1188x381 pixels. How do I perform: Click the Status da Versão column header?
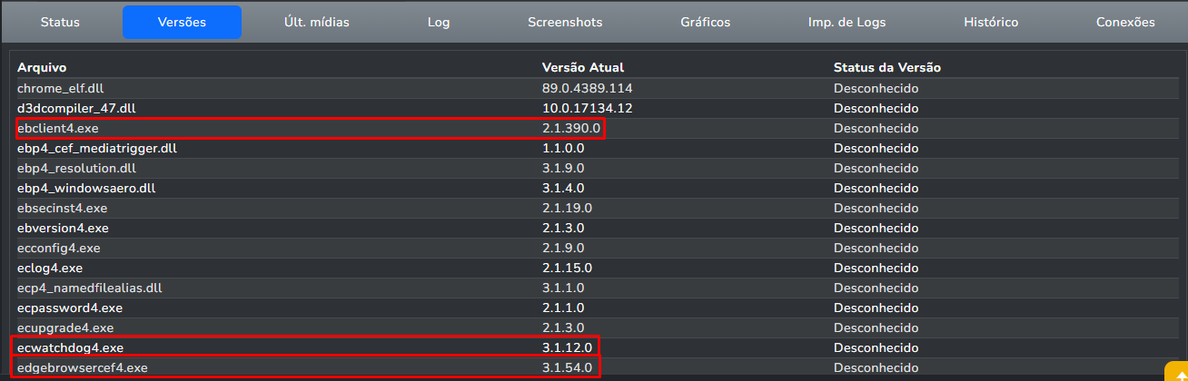pos(886,68)
